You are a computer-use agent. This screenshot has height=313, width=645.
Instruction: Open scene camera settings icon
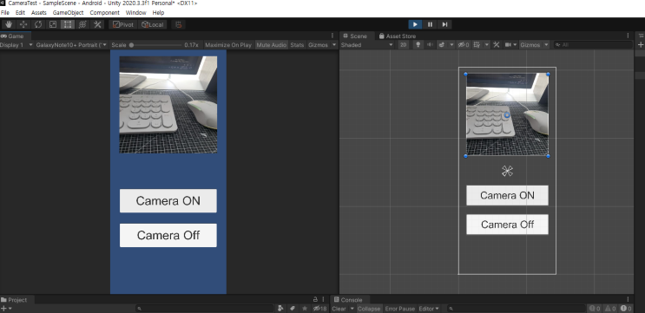(x=509, y=45)
